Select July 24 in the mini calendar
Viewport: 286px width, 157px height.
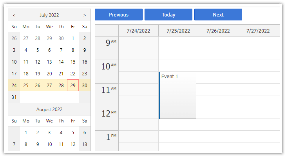coord(14,85)
